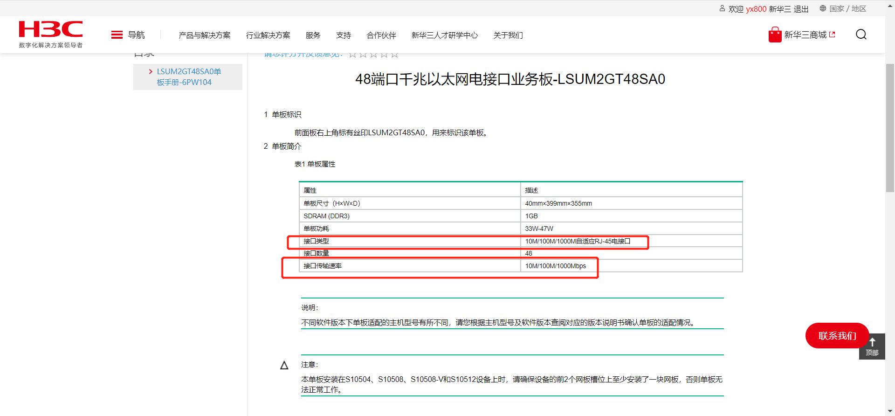Open 支持 menu
The image size is (895, 416).
(344, 35)
